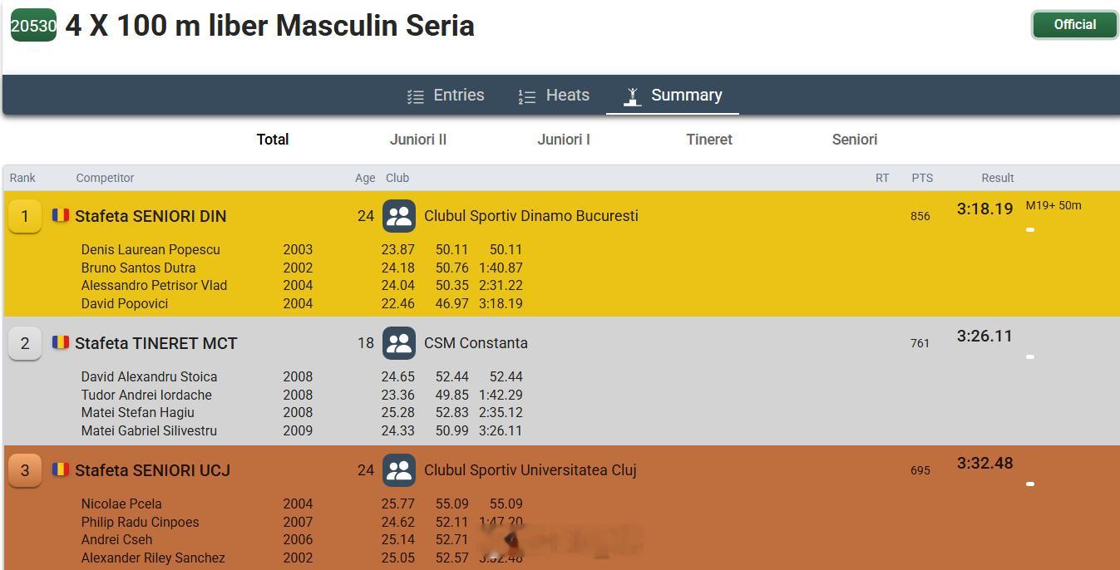The image size is (1120, 570).
Task: Select the Summary tab
Action: [x=673, y=96]
